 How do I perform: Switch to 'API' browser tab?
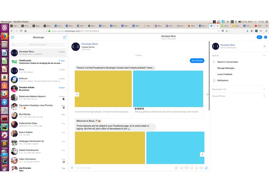pos(81,26)
